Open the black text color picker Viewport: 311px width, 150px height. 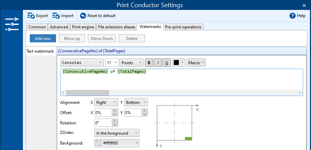click(x=179, y=63)
